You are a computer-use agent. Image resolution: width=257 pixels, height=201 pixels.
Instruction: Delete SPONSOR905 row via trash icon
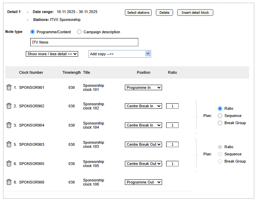pyautogui.click(x=9, y=164)
